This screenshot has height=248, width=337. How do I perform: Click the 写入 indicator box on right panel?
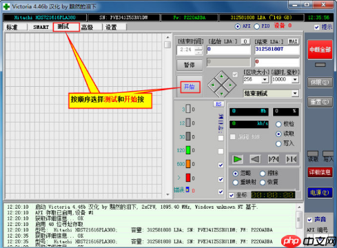pos(328,154)
